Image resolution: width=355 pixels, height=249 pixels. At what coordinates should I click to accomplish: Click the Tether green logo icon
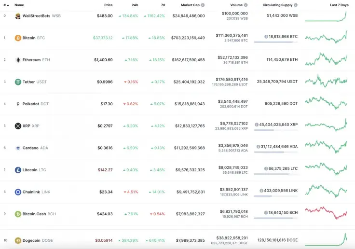pyautogui.click(x=18, y=82)
